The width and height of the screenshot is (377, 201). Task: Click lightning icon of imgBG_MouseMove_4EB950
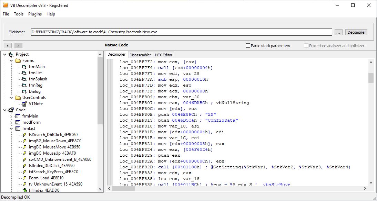[x=24, y=147]
